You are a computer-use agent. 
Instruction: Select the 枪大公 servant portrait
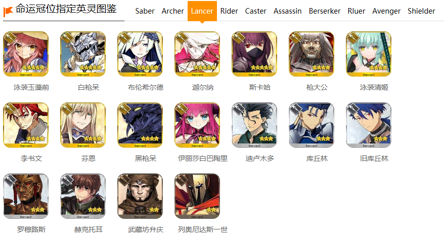(x=312, y=54)
